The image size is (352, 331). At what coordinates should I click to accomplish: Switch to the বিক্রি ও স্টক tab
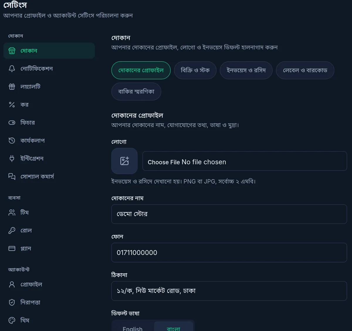tap(195, 70)
